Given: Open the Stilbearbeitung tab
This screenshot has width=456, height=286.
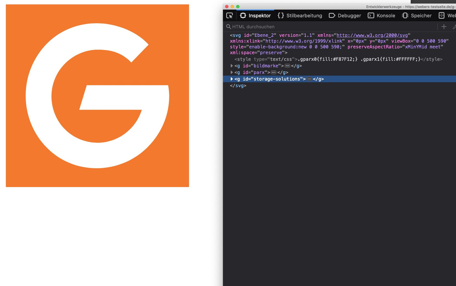Looking at the screenshot, I should click(300, 15).
